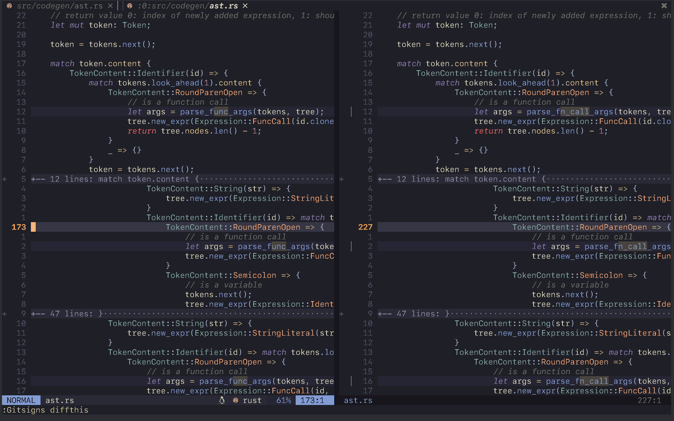Image resolution: width=674 pixels, height=421 pixels.
Task: Click the ast.rs filename in the left statusline
Action: tap(60, 400)
